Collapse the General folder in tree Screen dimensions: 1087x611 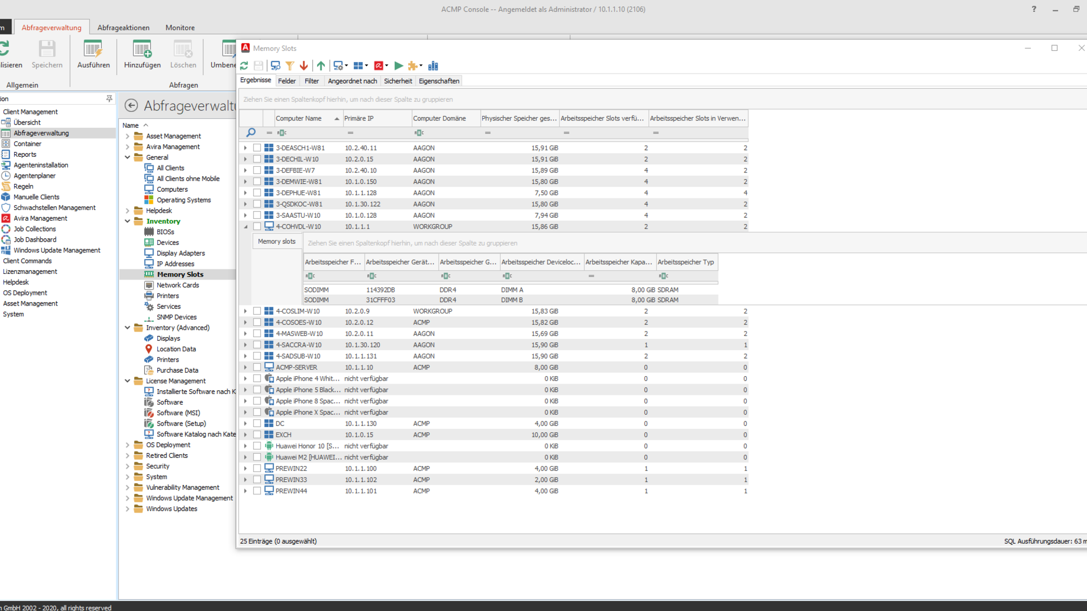pos(127,157)
